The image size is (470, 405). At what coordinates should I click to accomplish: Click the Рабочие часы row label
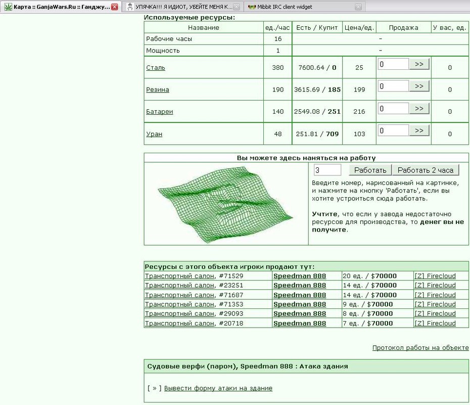[169, 39]
